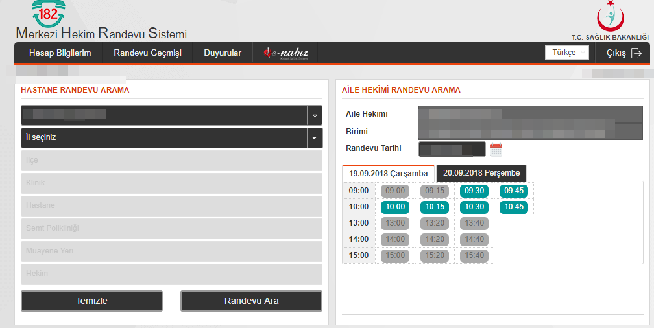Choose the 10:15 appointment slot
This screenshot has height=328, width=654.
click(434, 207)
